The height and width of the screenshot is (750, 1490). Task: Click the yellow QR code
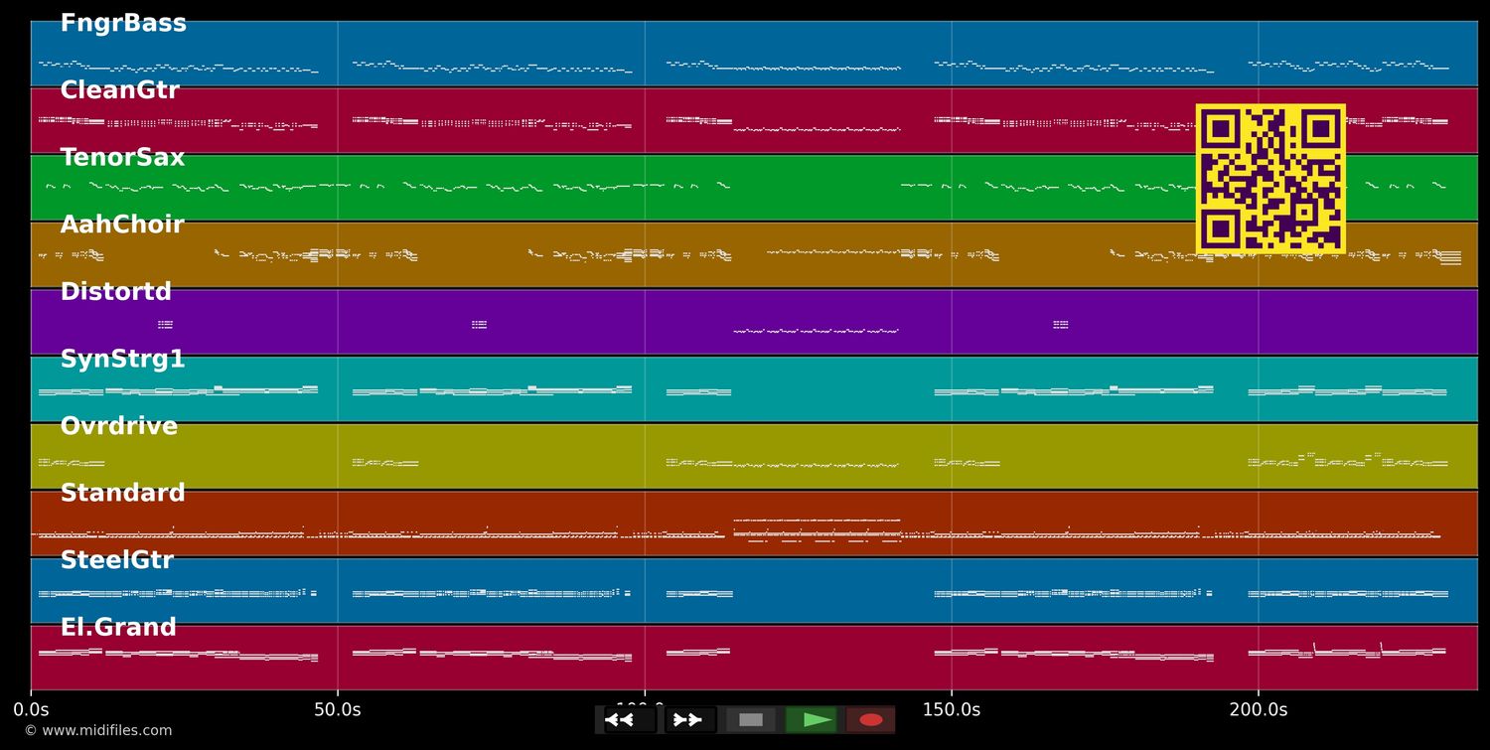click(1270, 179)
